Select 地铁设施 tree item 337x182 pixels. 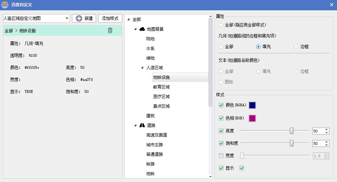click(x=180, y=77)
